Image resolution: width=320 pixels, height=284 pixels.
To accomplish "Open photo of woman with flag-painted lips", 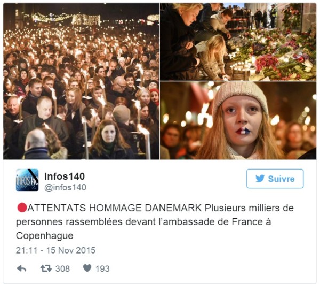I will pyautogui.click(x=238, y=120).
